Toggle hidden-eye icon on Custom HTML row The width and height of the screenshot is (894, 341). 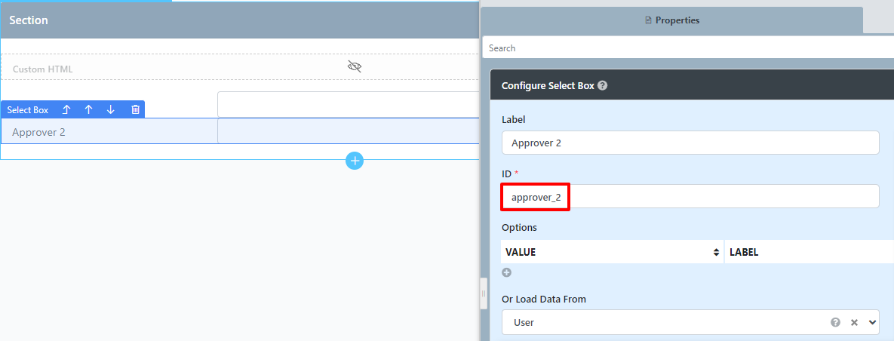click(355, 67)
